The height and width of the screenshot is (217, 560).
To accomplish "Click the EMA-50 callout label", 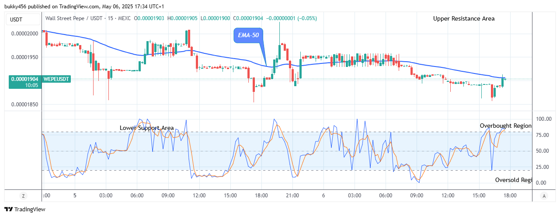I will tap(248, 36).
